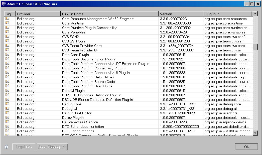The image size is (262, 155).
Task: Select Default Text Editor plug-in name
Action: click(77, 113)
